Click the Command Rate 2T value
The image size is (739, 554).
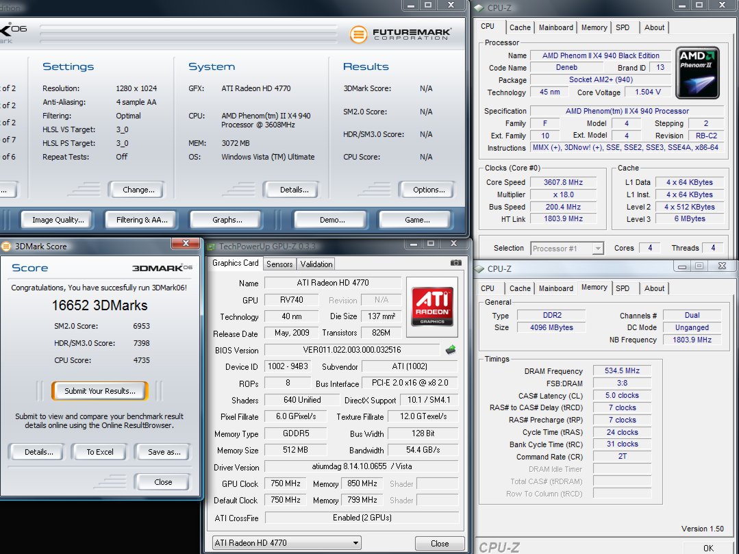[622, 456]
